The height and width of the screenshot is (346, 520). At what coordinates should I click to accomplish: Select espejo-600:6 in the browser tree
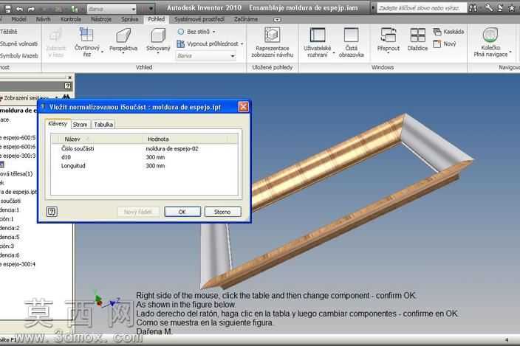pyautogui.click(x=18, y=147)
